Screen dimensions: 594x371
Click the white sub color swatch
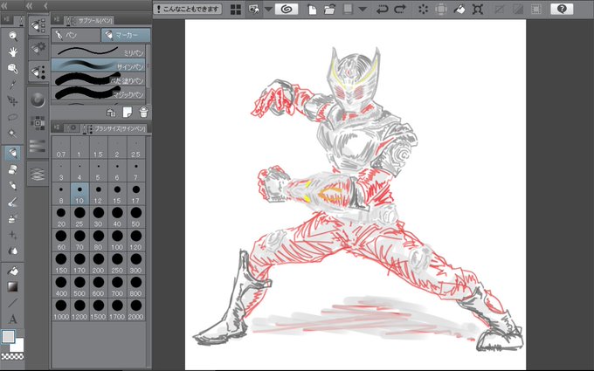tap(17, 346)
